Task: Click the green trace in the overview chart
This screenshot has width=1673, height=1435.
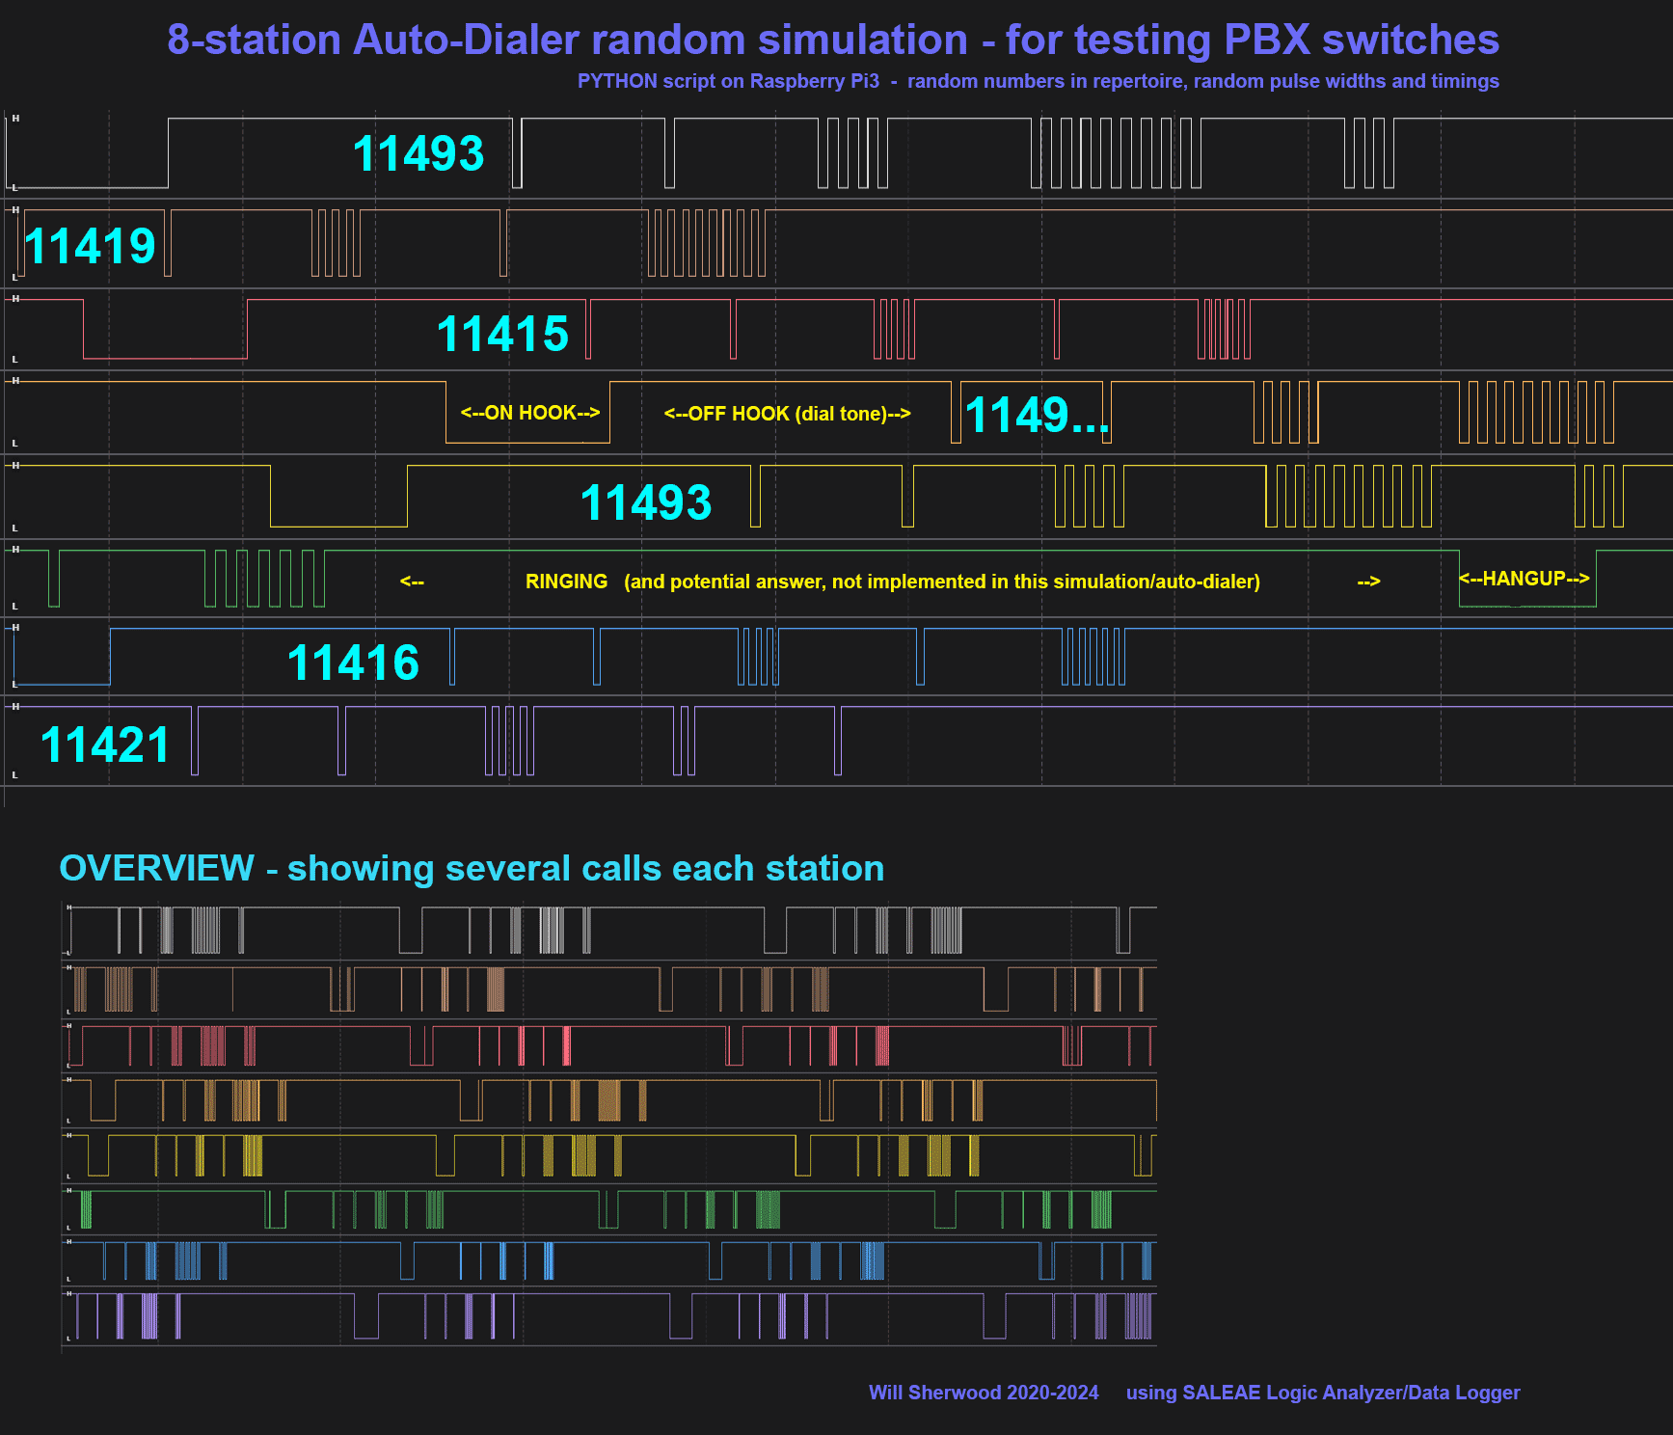Action: 607,1209
